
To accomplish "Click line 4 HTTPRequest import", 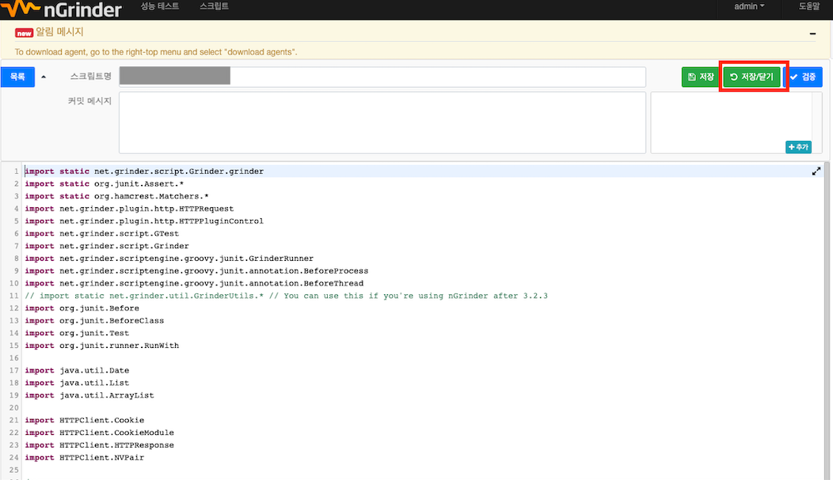I will click(x=129, y=209).
